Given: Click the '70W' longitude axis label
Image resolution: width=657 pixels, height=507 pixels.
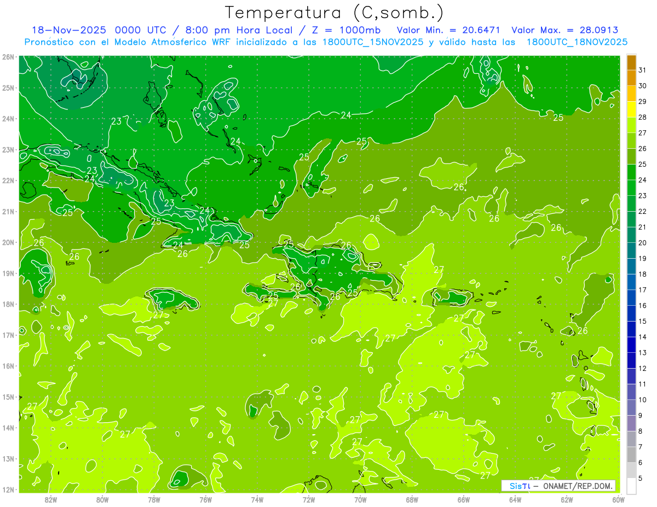Looking at the screenshot, I should (360, 500).
